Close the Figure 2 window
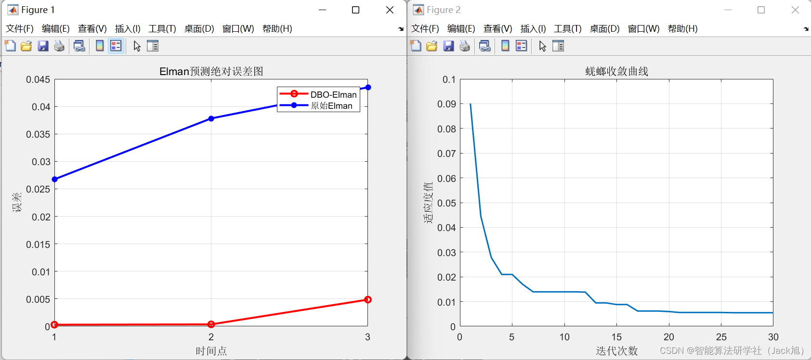Viewport: 811px width, 360px height. click(x=795, y=10)
